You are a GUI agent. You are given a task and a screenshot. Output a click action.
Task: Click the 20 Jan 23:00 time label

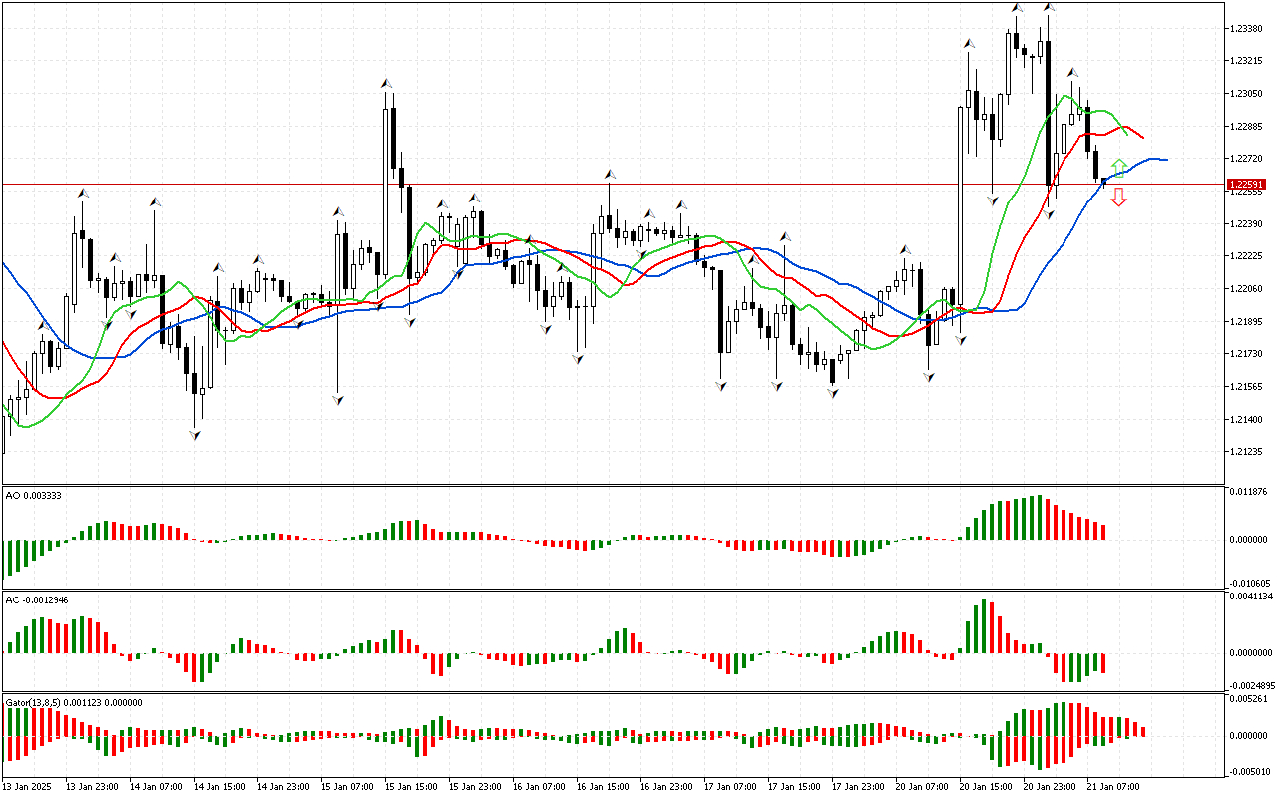point(1050,786)
